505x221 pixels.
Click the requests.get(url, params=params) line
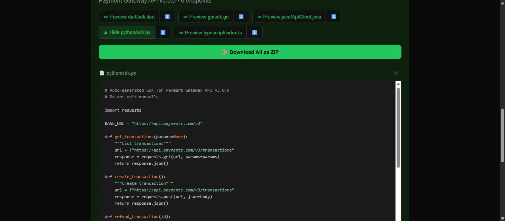click(167, 157)
